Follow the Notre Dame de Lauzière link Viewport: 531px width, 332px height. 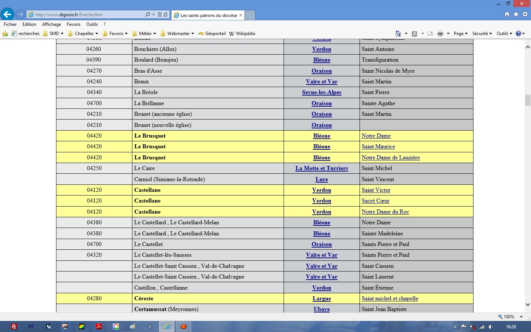(391, 158)
